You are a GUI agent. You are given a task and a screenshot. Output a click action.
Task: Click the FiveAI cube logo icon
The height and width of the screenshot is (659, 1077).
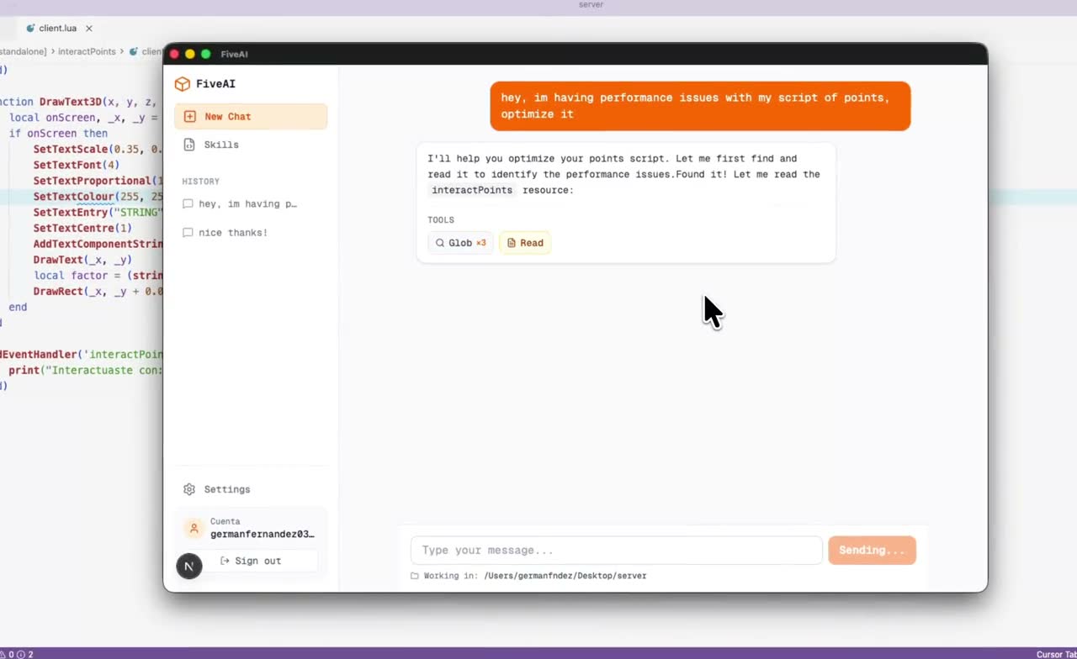pos(182,84)
